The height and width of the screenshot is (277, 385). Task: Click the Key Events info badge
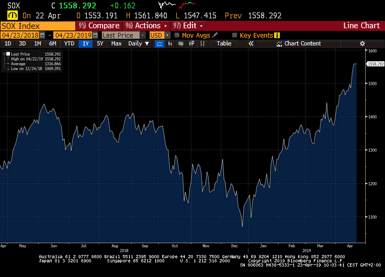coord(277,35)
